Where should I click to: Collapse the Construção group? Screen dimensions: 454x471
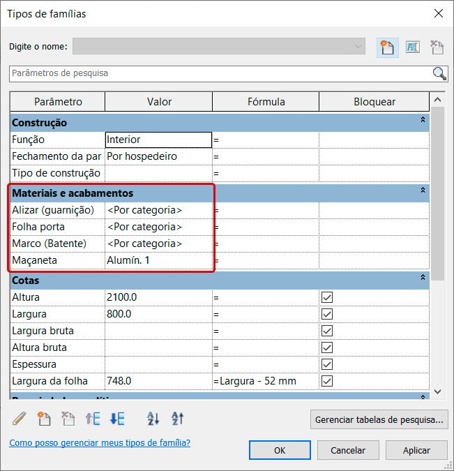pos(422,121)
